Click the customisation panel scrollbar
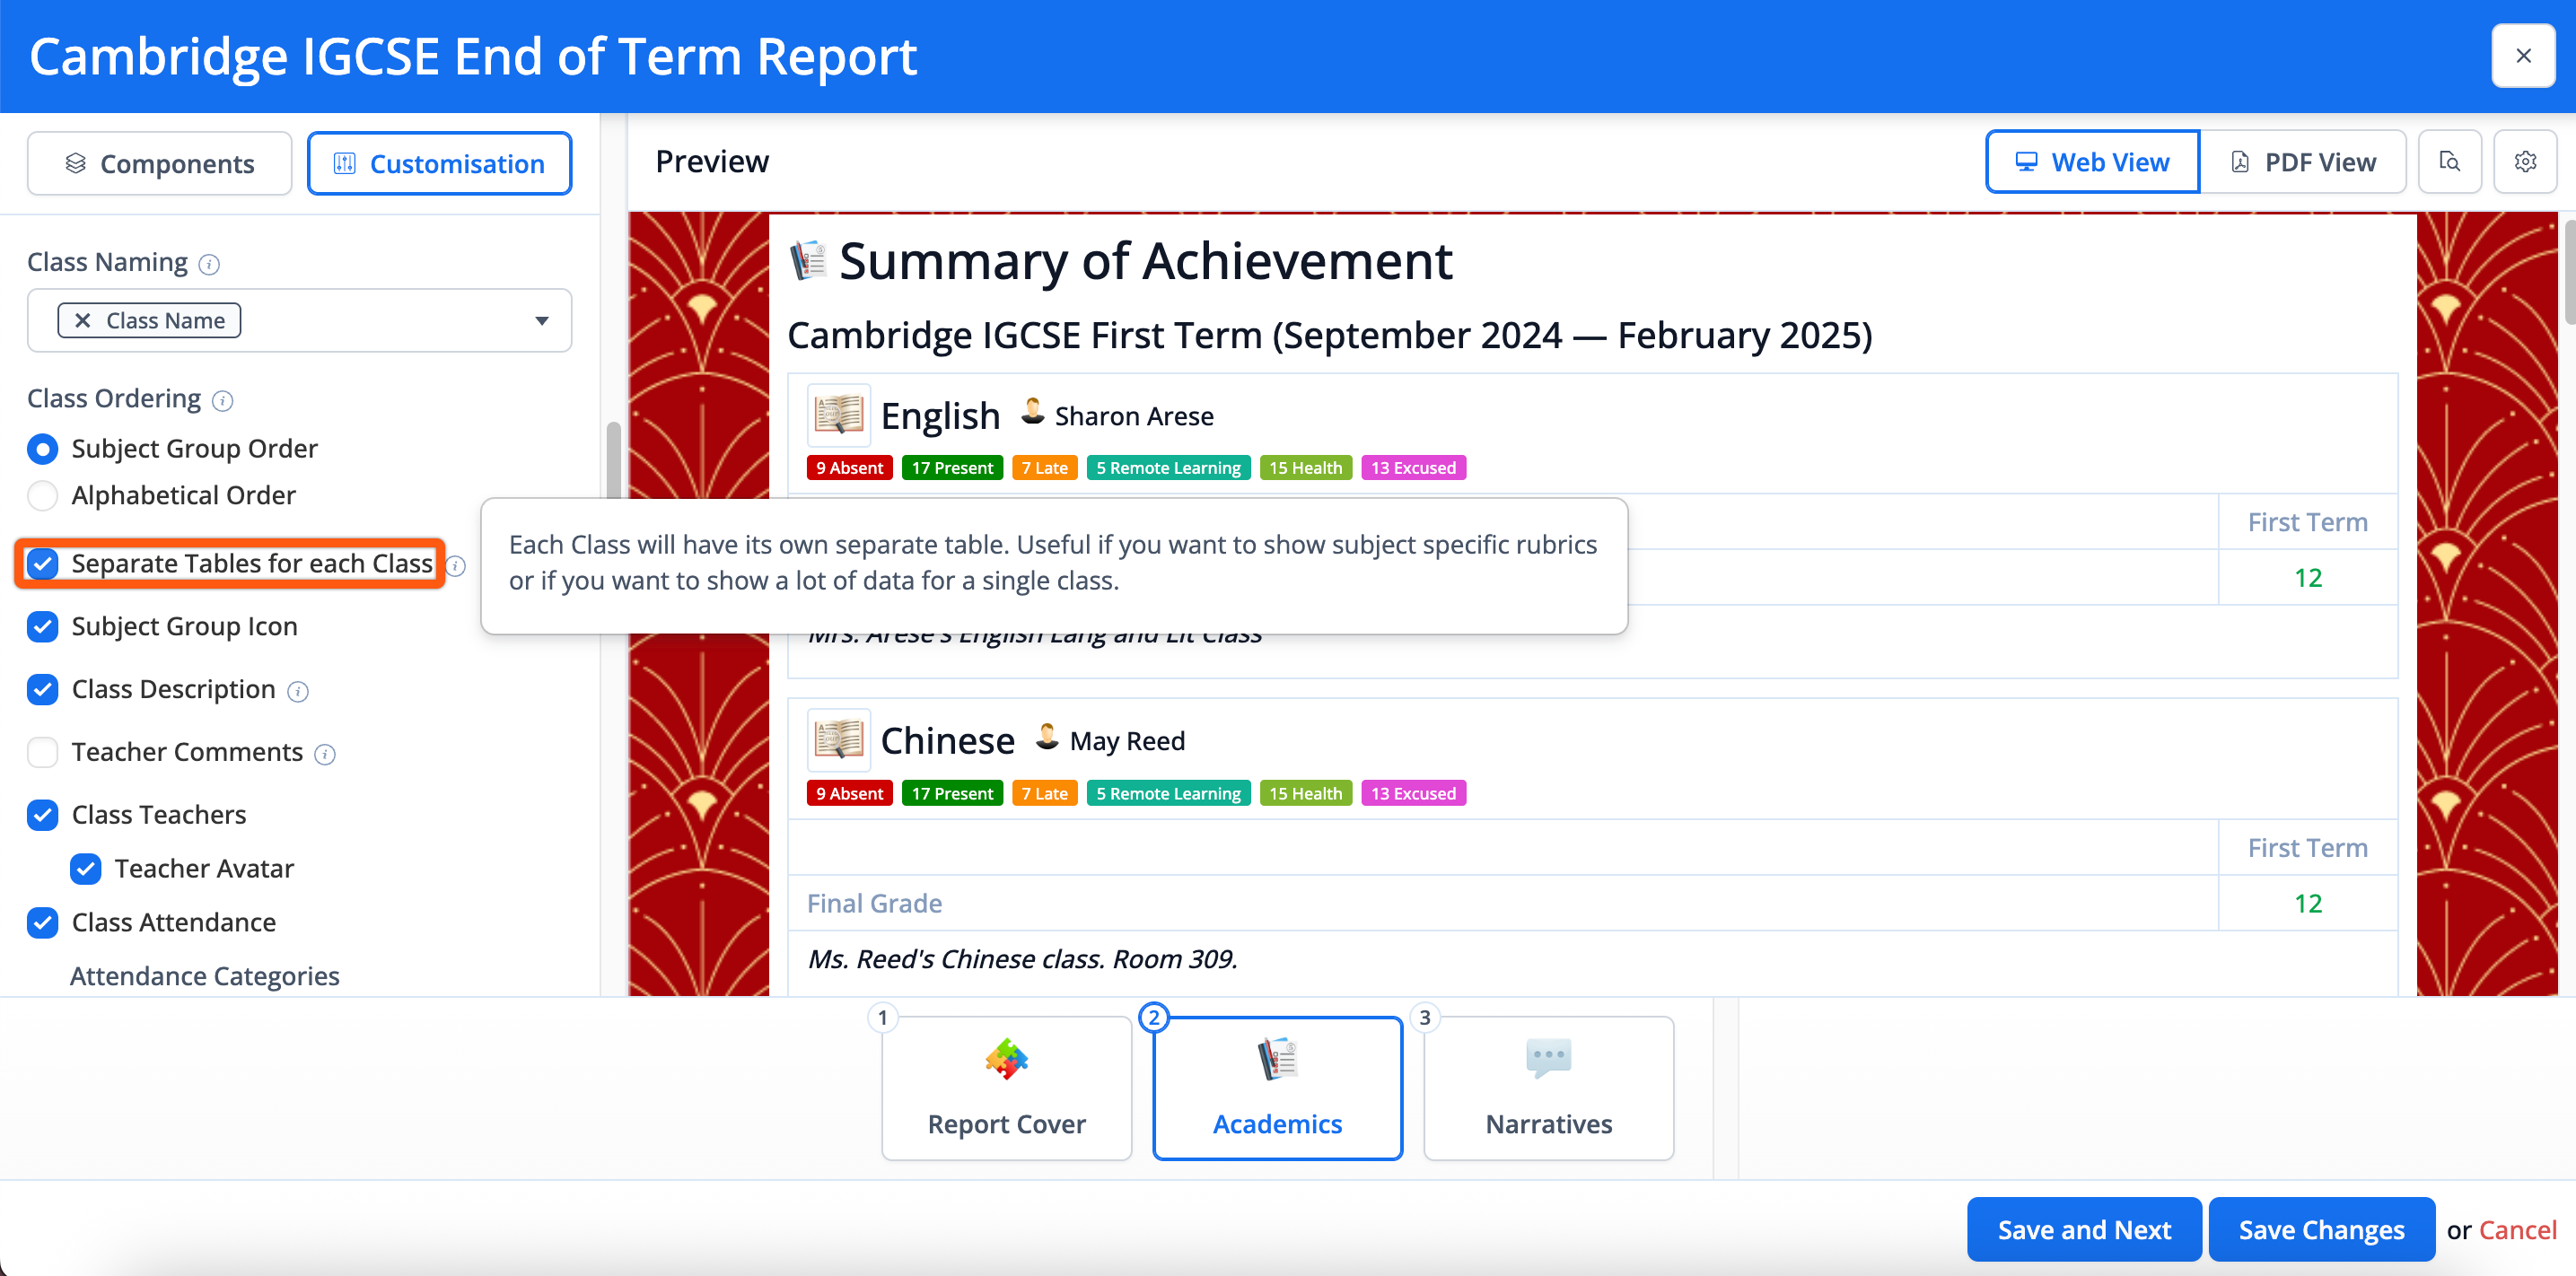This screenshot has width=2576, height=1276. pyautogui.click(x=613, y=460)
